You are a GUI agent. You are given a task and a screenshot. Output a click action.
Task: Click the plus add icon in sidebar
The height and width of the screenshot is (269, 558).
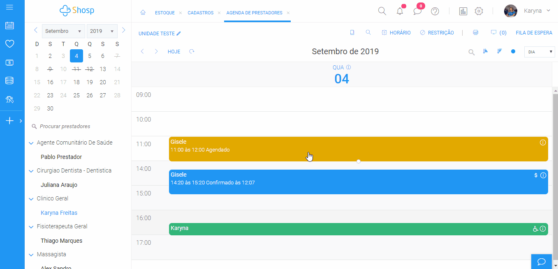pyautogui.click(x=9, y=121)
